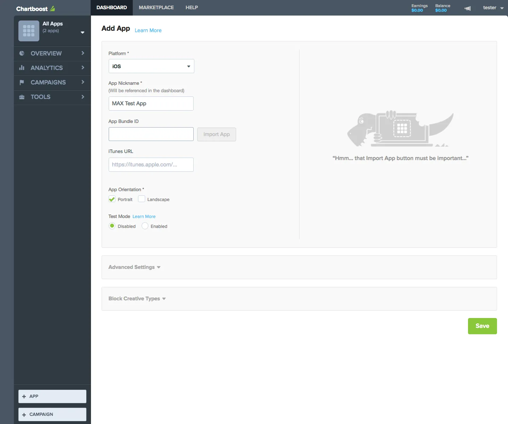Expand the Tools menu chevron
The width and height of the screenshot is (508, 424).
[x=83, y=96]
